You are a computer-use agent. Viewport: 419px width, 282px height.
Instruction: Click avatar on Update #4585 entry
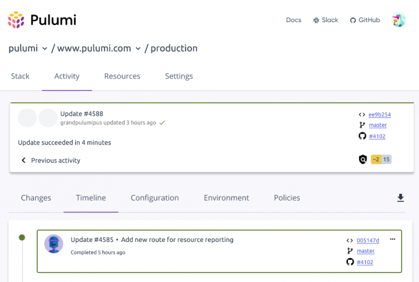(x=54, y=244)
